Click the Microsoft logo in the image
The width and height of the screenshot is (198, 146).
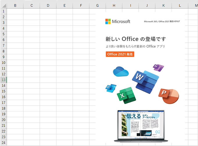(x=118, y=21)
